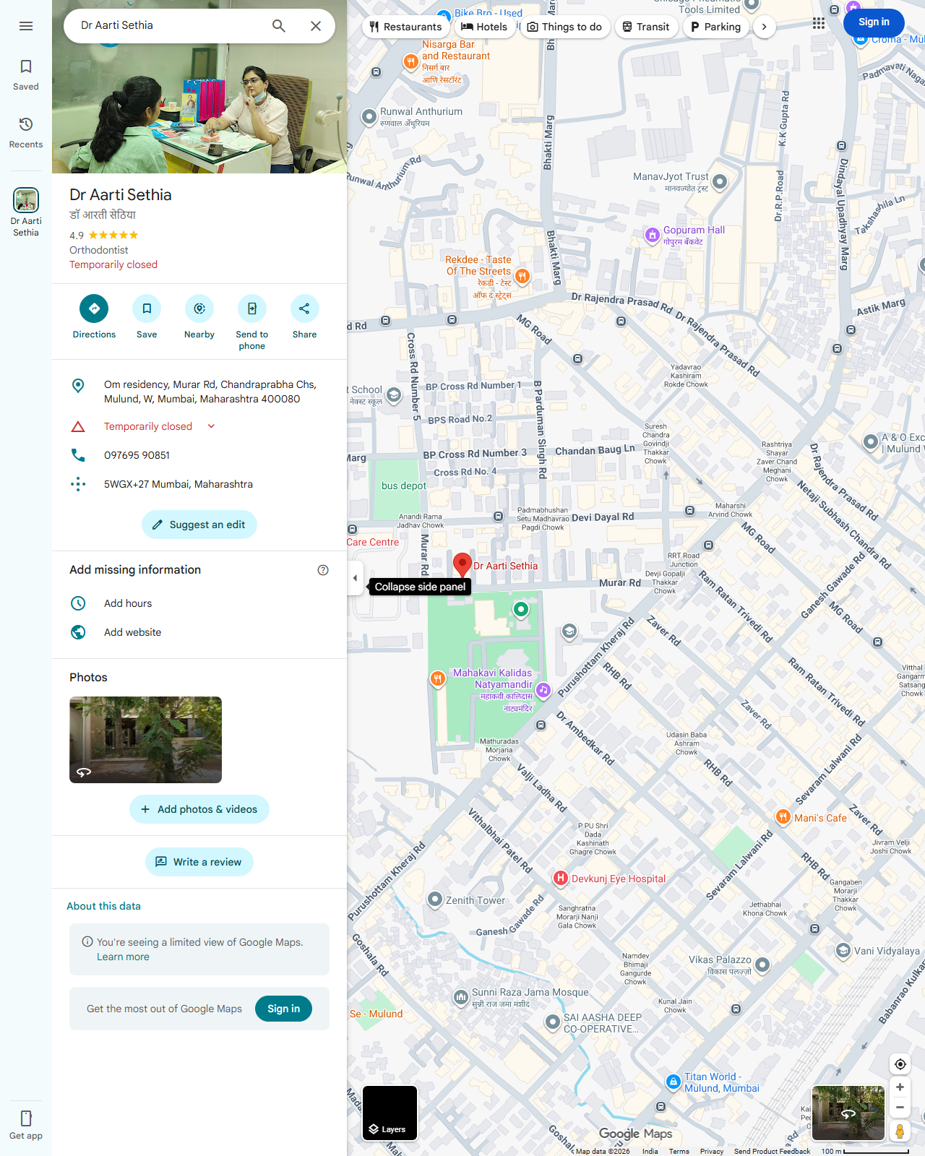Select Mani's Cafe restaurant marker

click(x=783, y=817)
